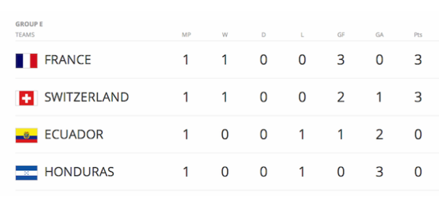The width and height of the screenshot is (439, 211).
Task: Open the SWITZERLAND team link
Action: [x=86, y=97]
